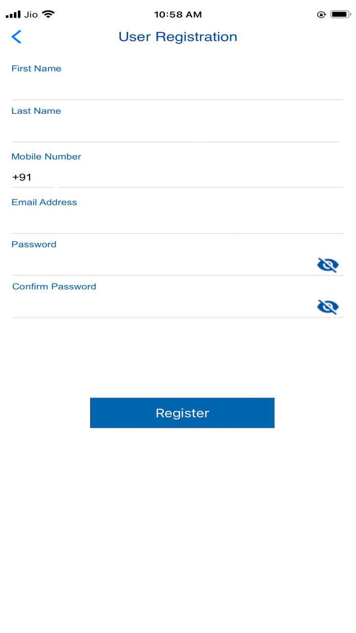This screenshot has width=356, height=633.
Task: Tap the back arrow icon
Action: click(16, 37)
